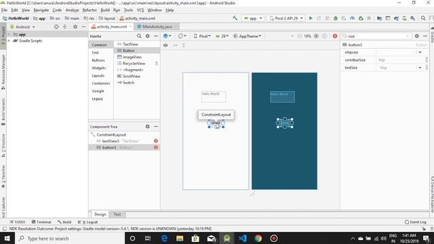The width and height of the screenshot is (434, 244).
Task: Open the Refactor menu
Action: tap(90, 10)
